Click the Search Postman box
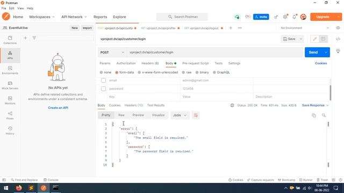The width and height of the screenshot is (344, 193). click(182, 17)
